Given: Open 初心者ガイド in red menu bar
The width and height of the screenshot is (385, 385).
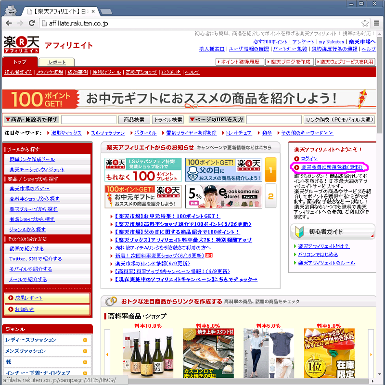Looking at the screenshot, I should tap(18, 72).
